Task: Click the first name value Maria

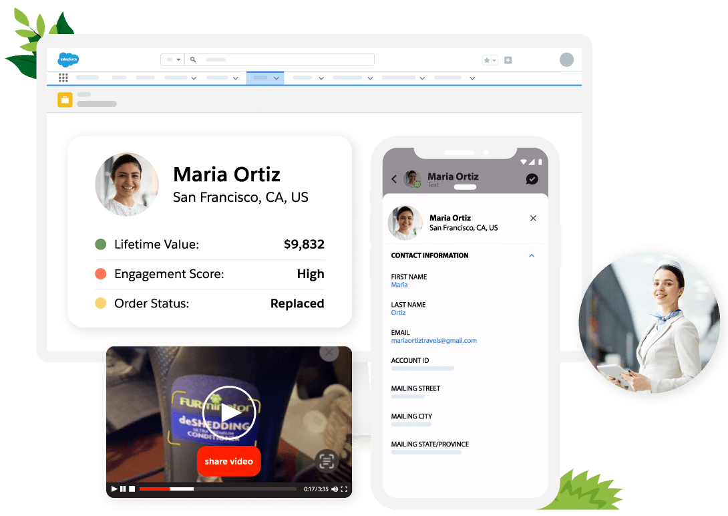Action: coord(399,285)
